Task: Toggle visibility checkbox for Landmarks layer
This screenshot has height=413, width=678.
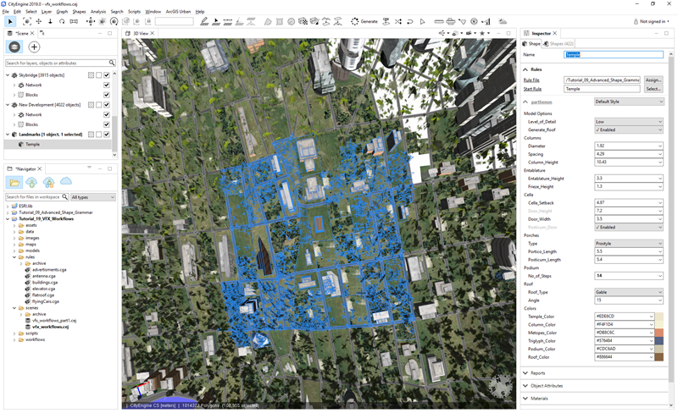Action: pyautogui.click(x=107, y=135)
